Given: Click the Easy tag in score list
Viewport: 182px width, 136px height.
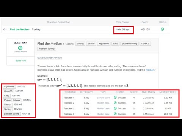Looking at the screenshot, I should tap(6, 96).
